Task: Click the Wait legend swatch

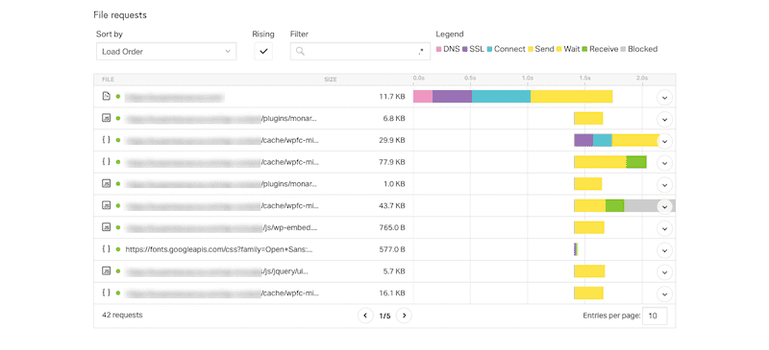Action: [x=559, y=50]
